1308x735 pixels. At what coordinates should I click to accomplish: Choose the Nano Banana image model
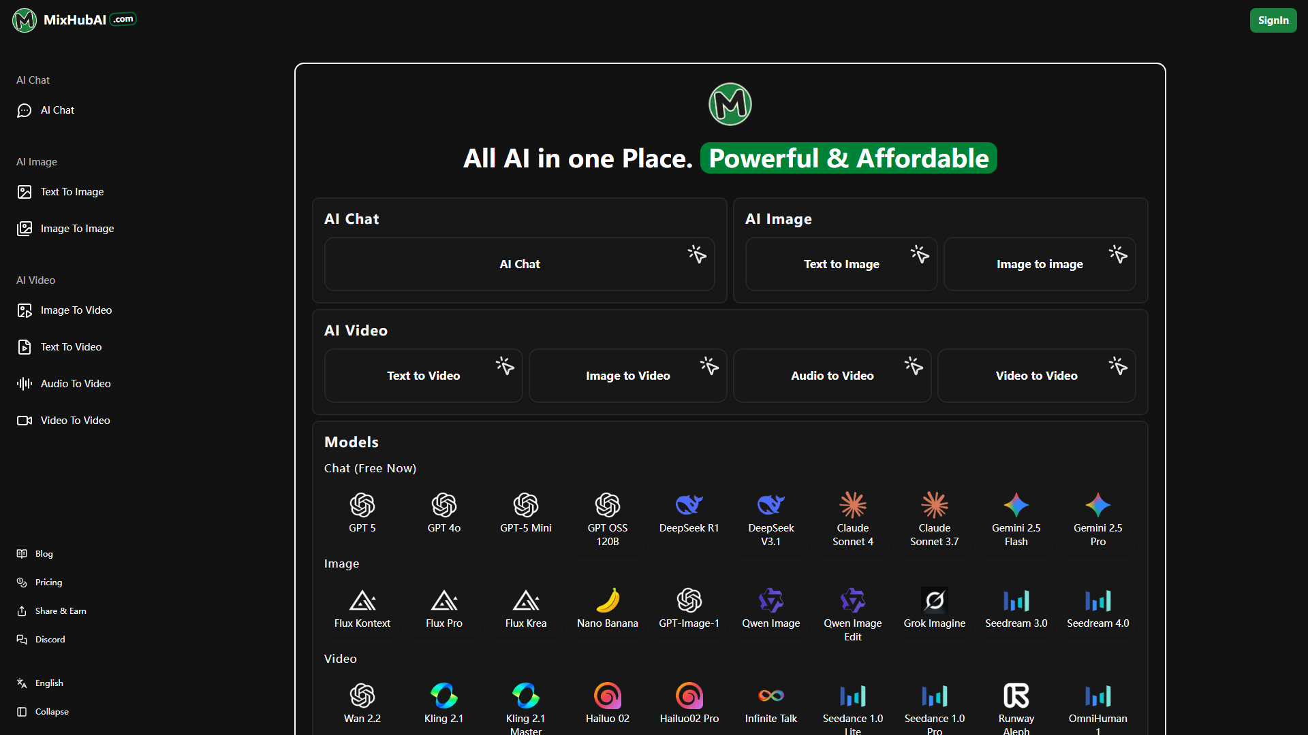click(607, 609)
